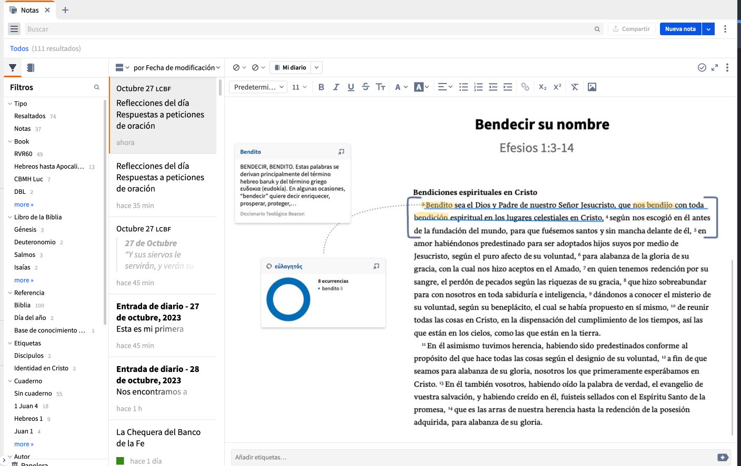Toggle italic formatting

pos(336,87)
